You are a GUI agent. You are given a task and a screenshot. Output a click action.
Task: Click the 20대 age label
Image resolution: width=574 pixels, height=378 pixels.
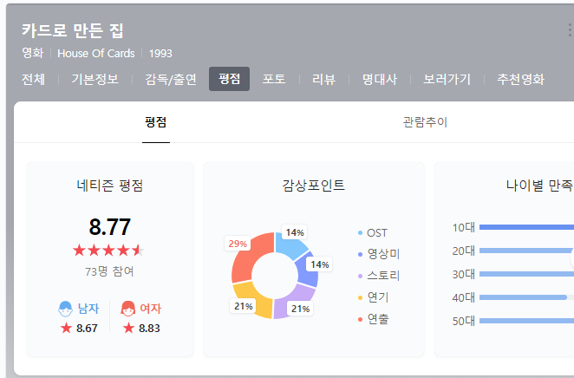(463, 251)
